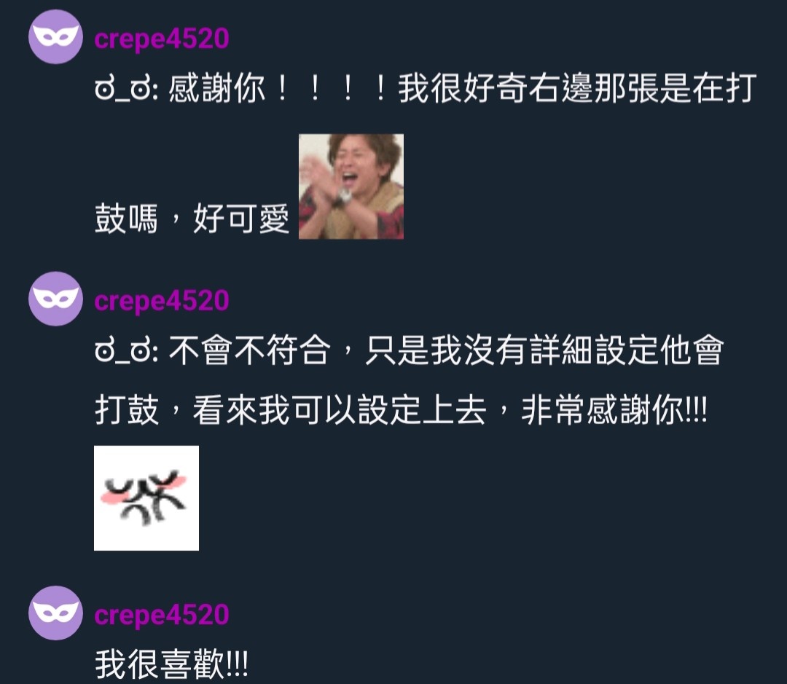Screen dimensions: 787x684
Task: Open crepe4520 profile above 感謝你 message
Action: coord(162,38)
